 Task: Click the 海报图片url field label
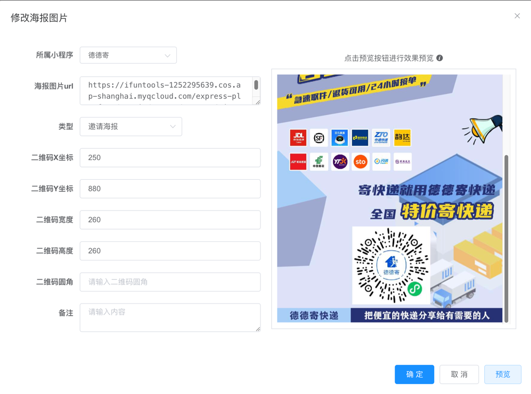coord(53,86)
